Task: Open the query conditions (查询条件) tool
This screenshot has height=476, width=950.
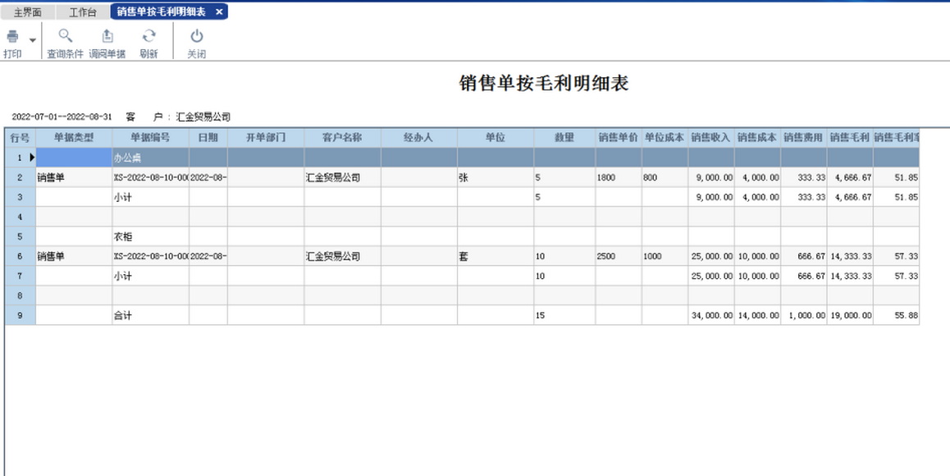Action: 65,37
